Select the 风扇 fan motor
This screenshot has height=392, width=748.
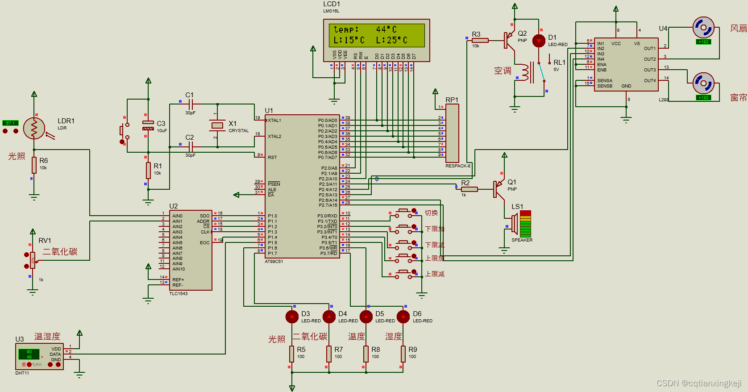[x=703, y=28]
